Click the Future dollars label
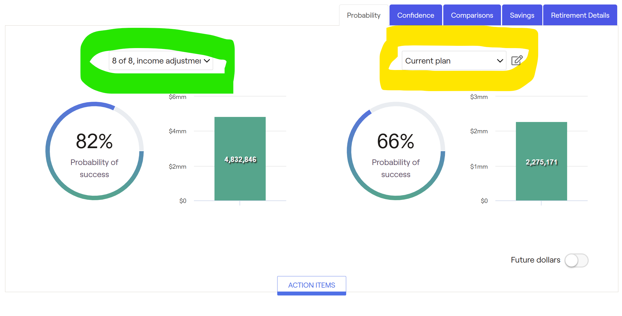This screenshot has height=316, width=622. [535, 260]
